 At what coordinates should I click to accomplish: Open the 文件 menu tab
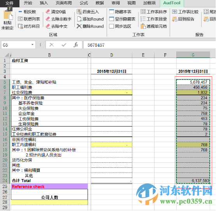[9, 3]
